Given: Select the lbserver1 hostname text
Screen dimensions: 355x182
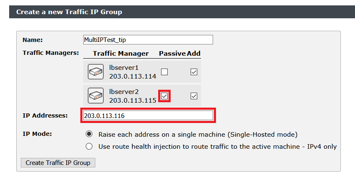Looking at the screenshot, I should (124, 68).
